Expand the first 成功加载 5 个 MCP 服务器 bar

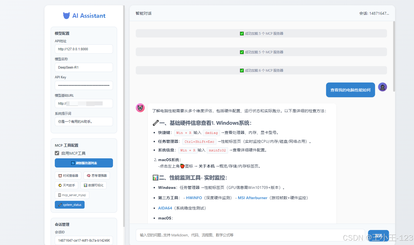coord(261,33)
